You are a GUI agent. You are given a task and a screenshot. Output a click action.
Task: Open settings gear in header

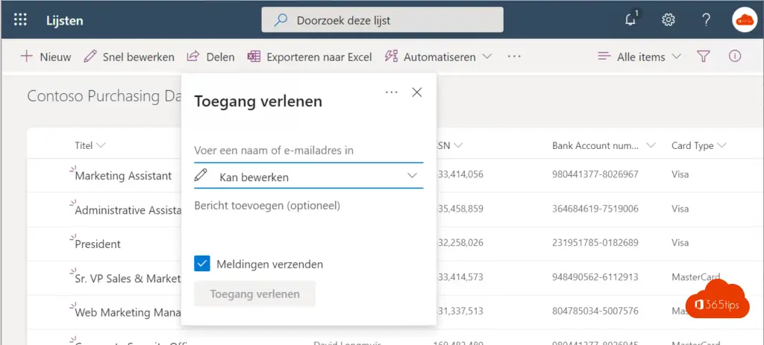coord(668,20)
